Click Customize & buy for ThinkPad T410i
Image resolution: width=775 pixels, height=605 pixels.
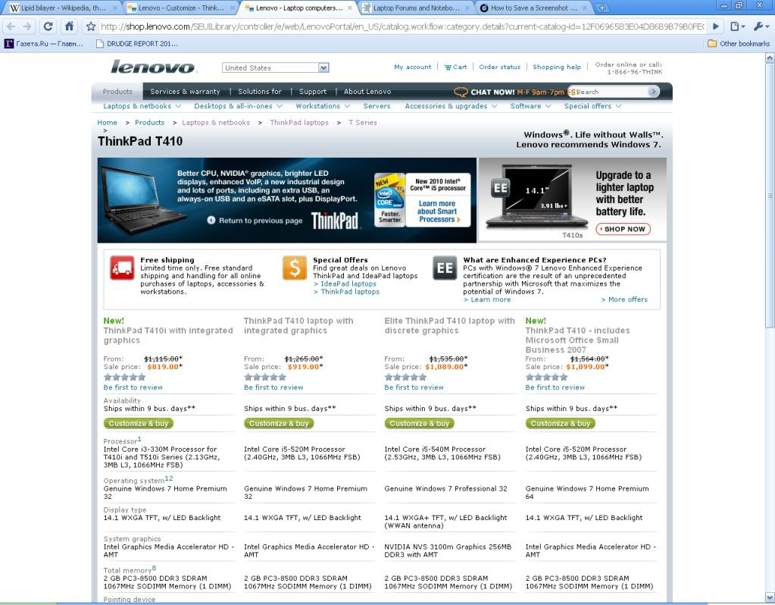pos(139,424)
